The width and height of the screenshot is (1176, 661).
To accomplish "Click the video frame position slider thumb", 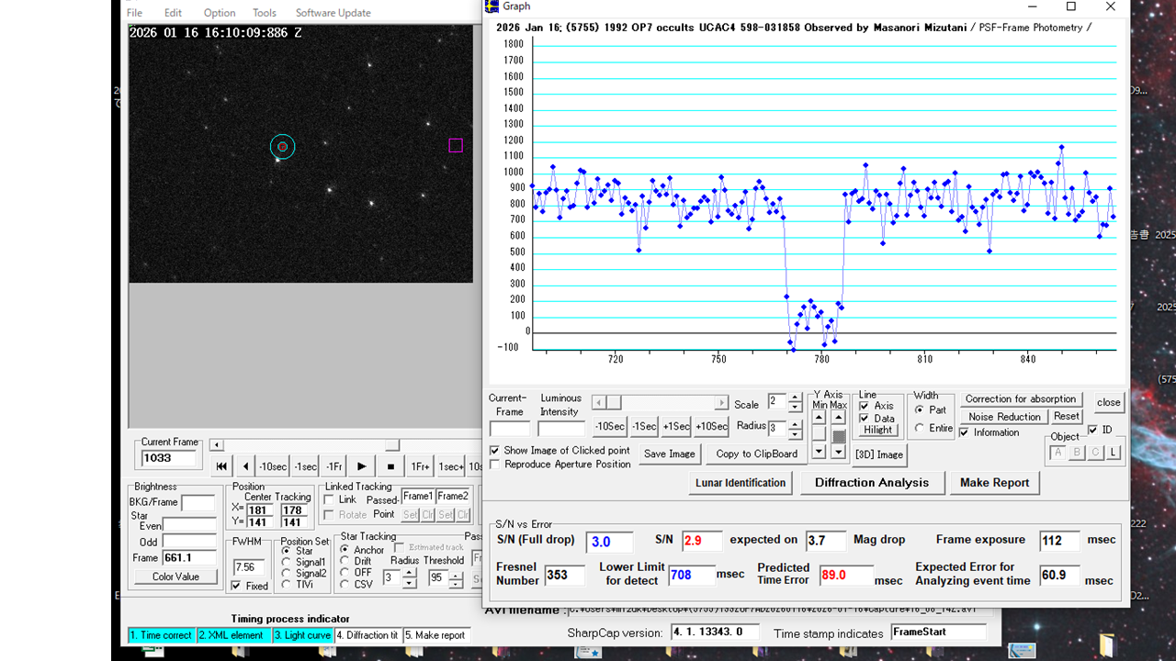I will pyautogui.click(x=391, y=445).
